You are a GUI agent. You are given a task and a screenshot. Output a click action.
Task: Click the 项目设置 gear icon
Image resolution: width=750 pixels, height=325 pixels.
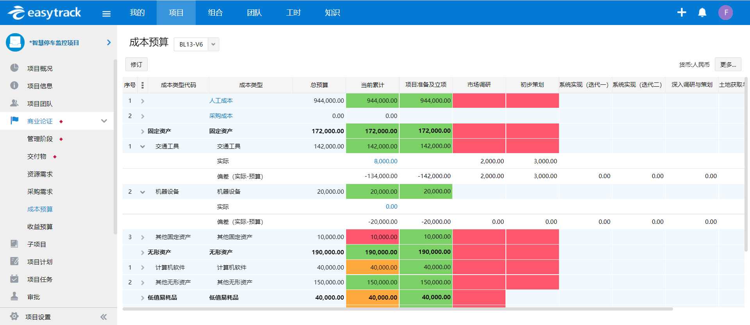tap(14, 316)
